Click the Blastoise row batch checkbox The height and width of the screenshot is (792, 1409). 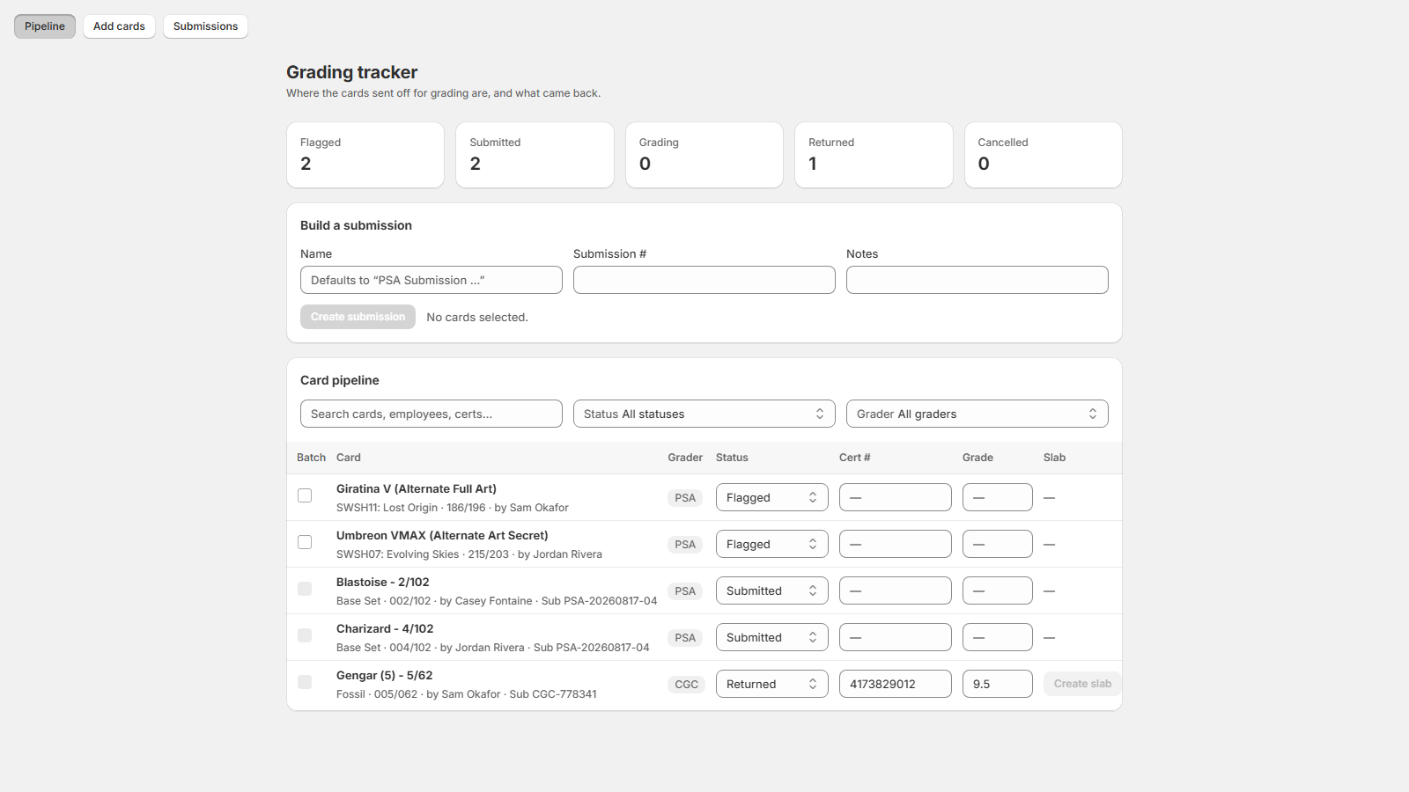click(305, 589)
